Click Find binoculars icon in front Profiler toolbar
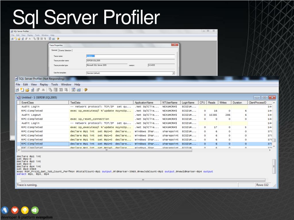 coord(43,90)
